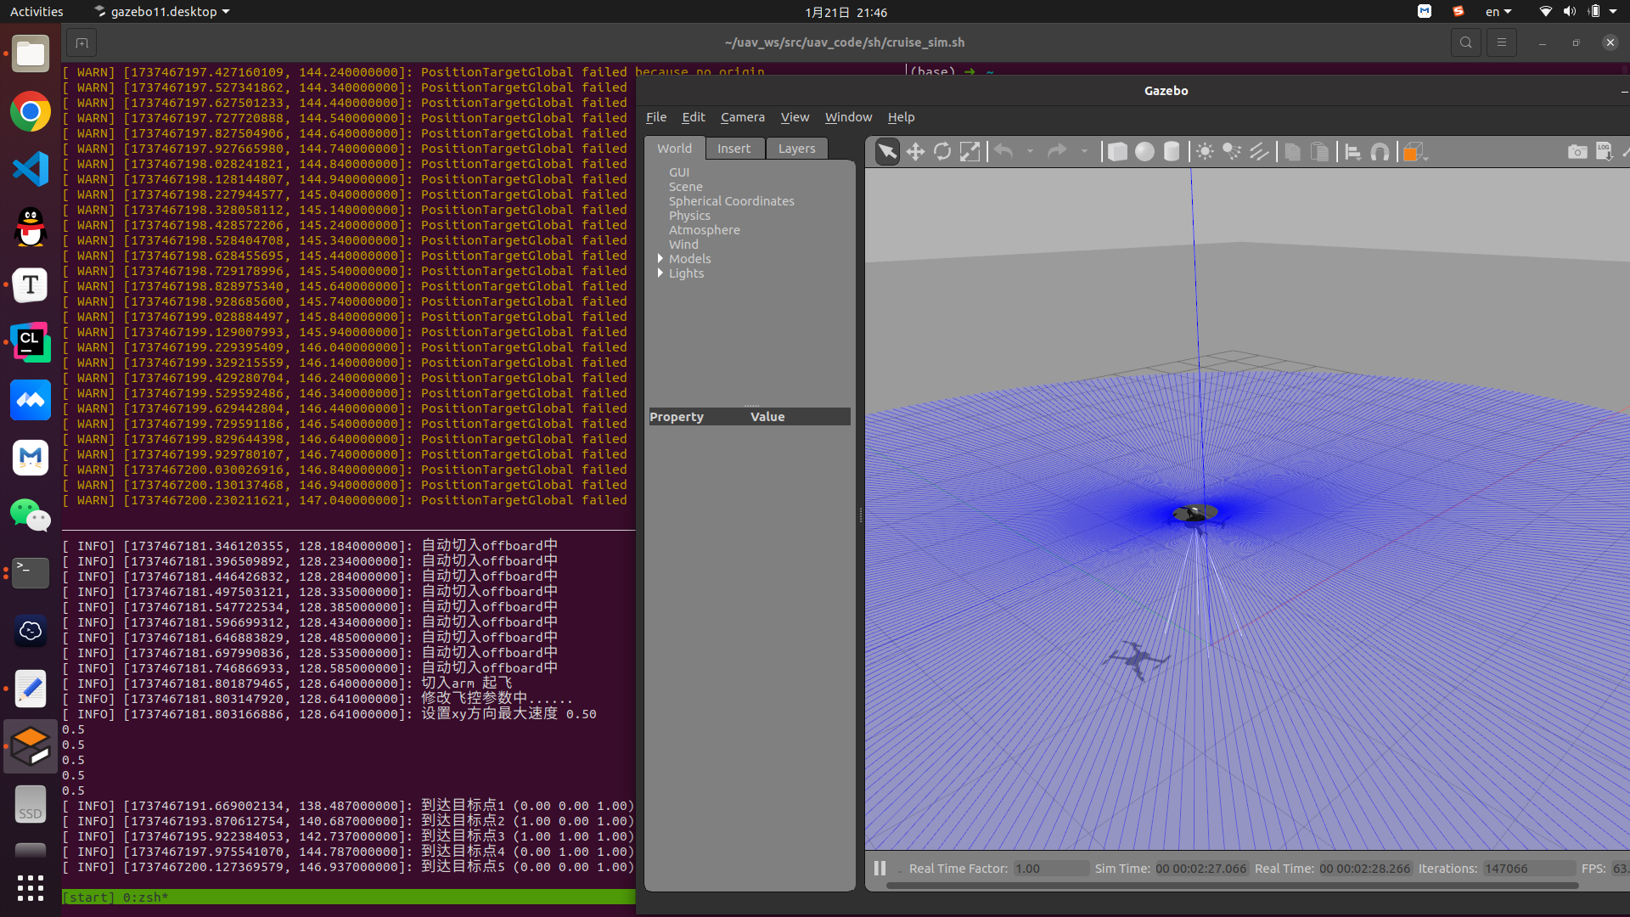The height and width of the screenshot is (917, 1630).
Task: Open the redo history dropdown
Action: click(x=1084, y=151)
